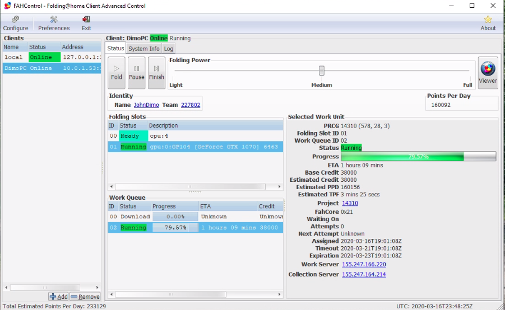Click the Timeout value 2020-03-21T19:01:08Z
The width and height of the screenshot is (505, 310).
371,248
